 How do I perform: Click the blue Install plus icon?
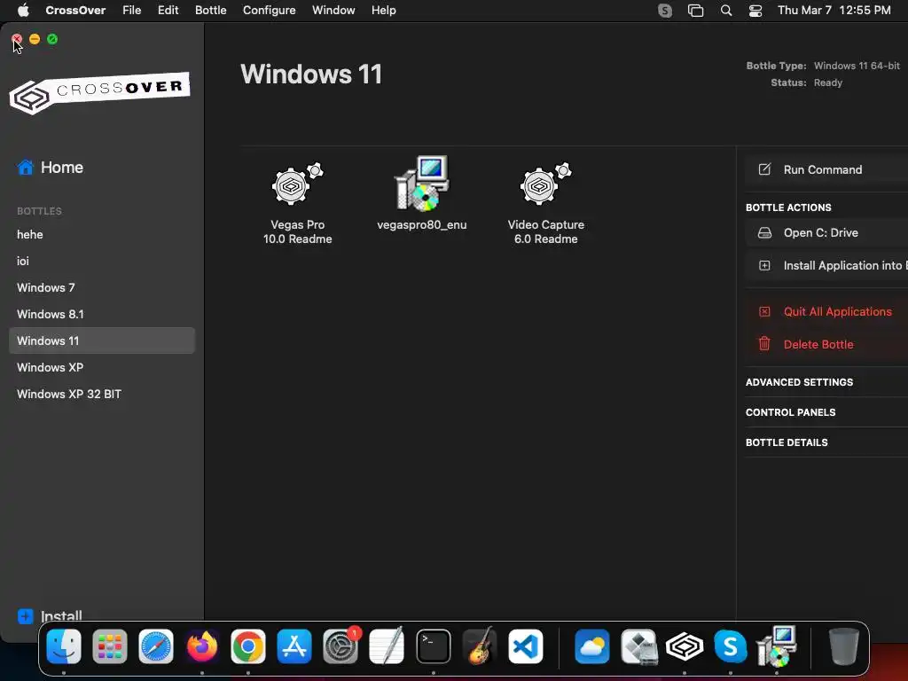(x=26, y=616)
